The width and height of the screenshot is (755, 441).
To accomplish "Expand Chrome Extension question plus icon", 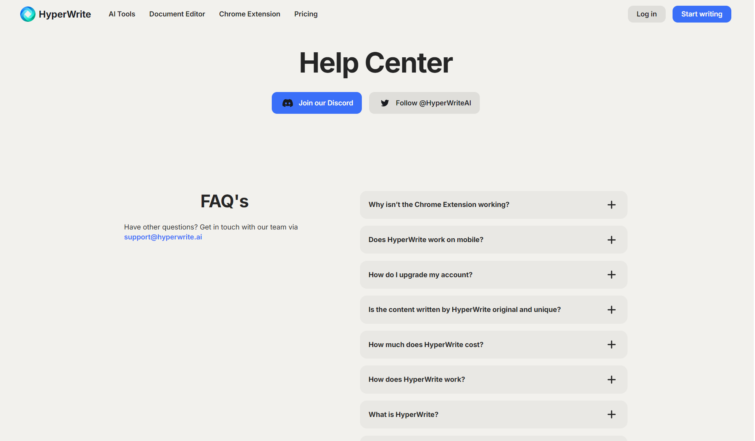I will coord(611,205).
